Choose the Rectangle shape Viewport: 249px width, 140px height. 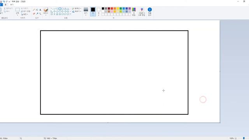click(60, 9)
